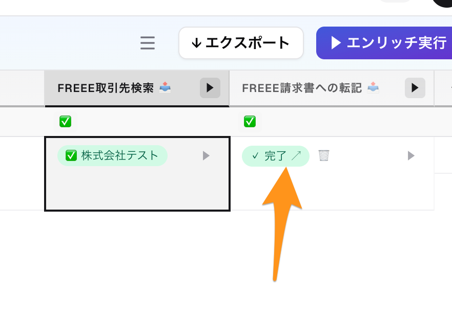Expand details for the 完了 cell

click(410, 156)
